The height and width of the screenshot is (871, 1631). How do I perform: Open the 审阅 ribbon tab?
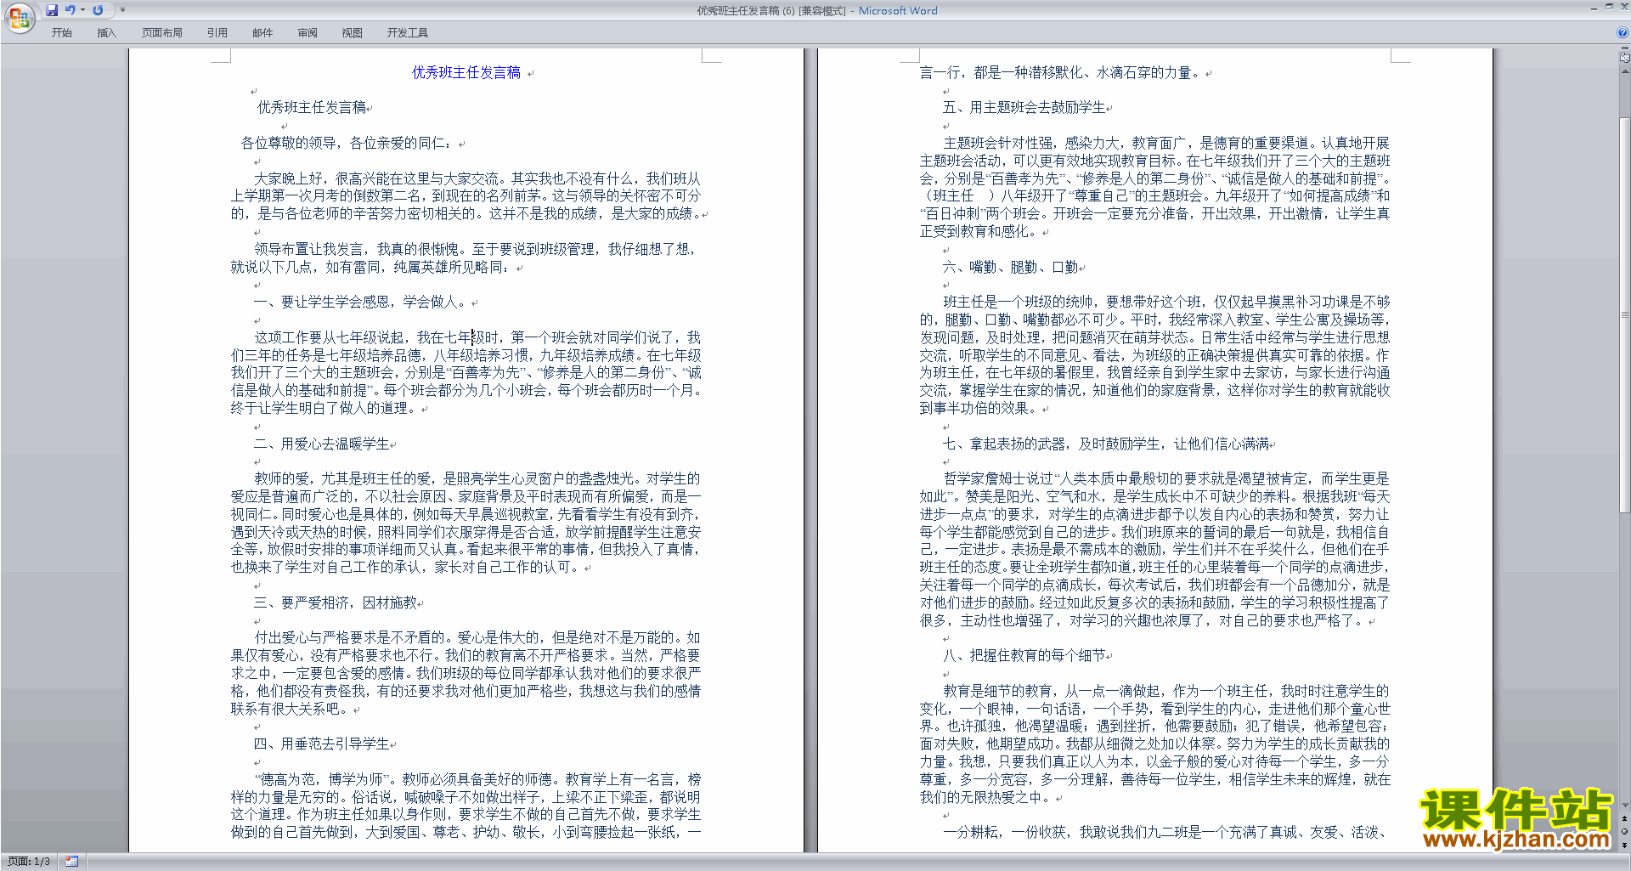click(308, 33)
